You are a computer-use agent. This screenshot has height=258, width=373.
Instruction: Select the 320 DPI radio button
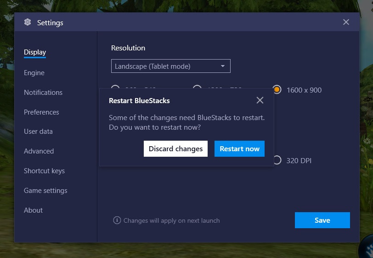[x=277, y=160]
